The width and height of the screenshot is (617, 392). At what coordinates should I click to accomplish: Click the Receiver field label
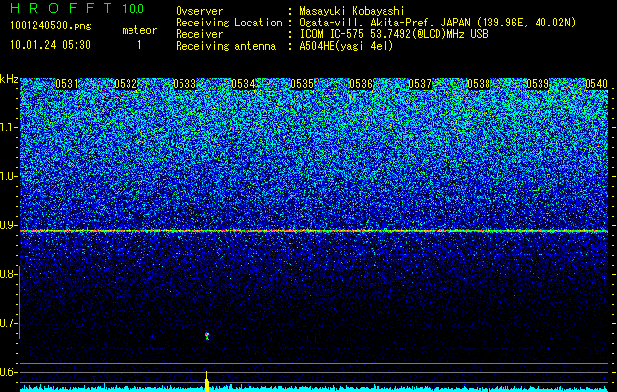[199, 34]
